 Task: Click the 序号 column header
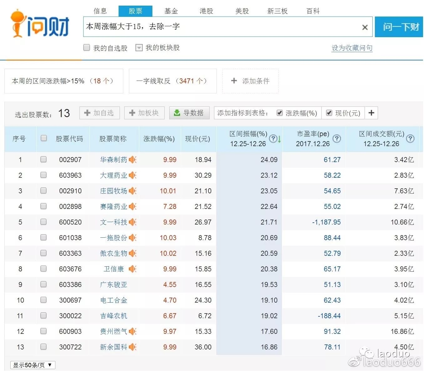click(x=19, y=139)
